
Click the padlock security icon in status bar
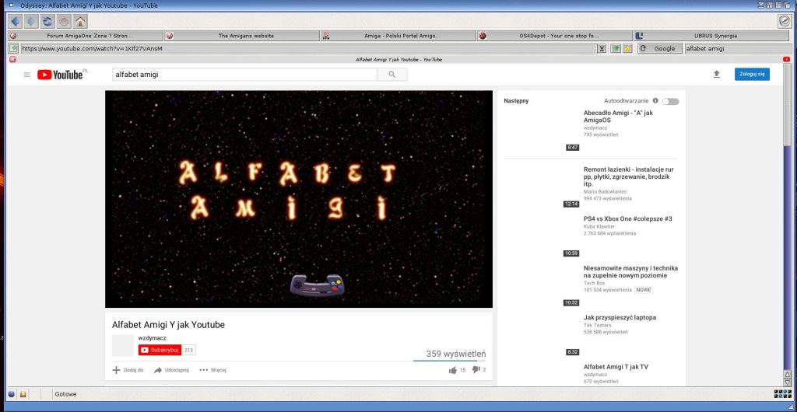23,394
